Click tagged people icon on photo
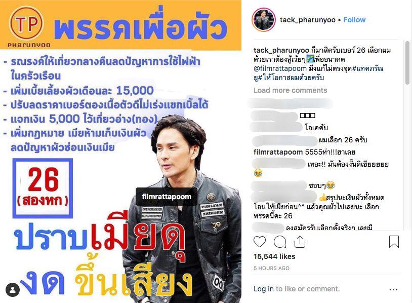The height and width of the screenshot is (303, 412). 12,290
